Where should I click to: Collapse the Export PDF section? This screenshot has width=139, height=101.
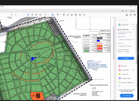133,25
